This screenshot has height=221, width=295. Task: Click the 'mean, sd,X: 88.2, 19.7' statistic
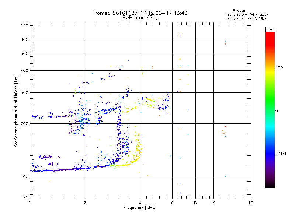pos(245,18)
